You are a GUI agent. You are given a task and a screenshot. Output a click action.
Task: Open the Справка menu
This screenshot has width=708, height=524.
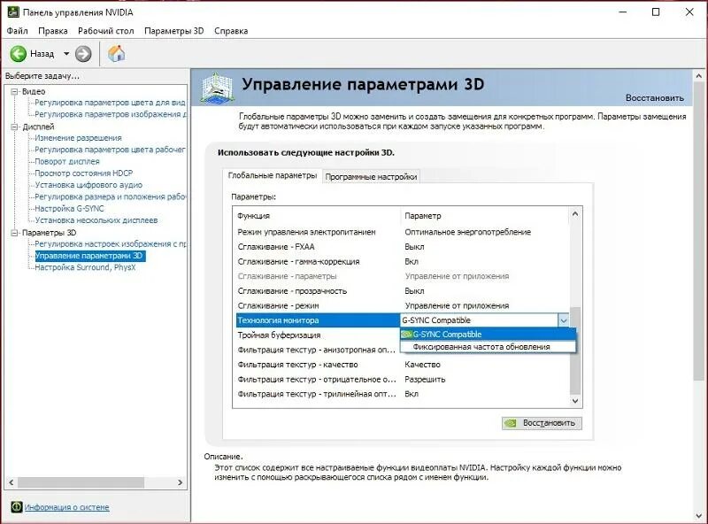(x=231, y=31)
